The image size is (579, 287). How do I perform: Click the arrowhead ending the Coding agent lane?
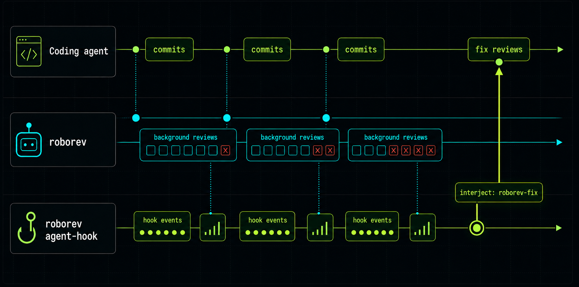[560, 50]
